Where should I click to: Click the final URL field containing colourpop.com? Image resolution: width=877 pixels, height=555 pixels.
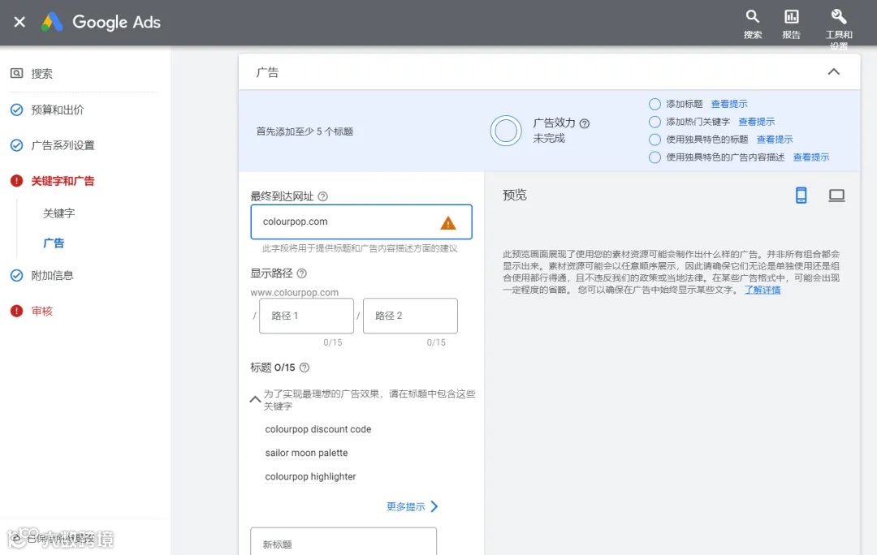coord(361,222)
